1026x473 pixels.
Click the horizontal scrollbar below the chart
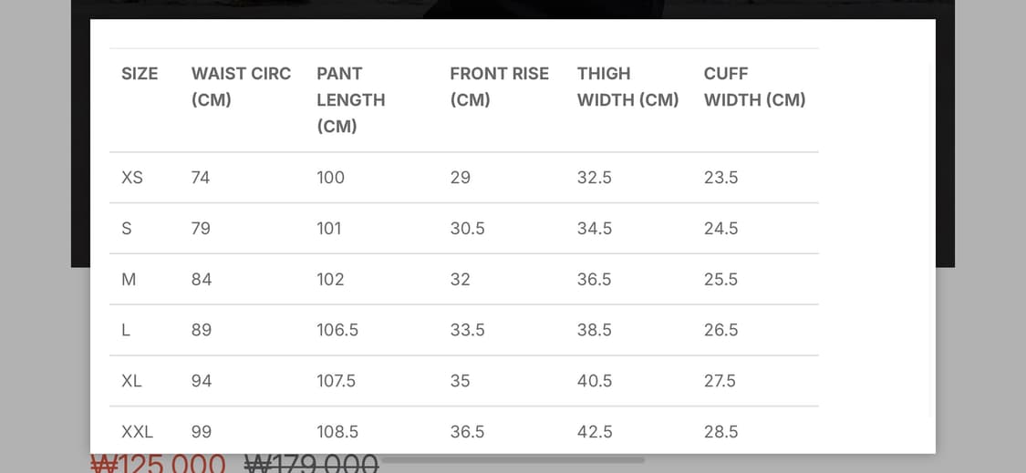coord(513,460)
